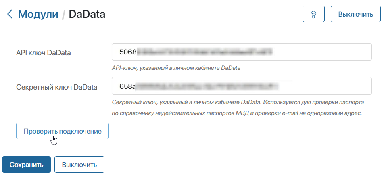Open the help question mark button
The image size is (386, 180).
(313, 14)
